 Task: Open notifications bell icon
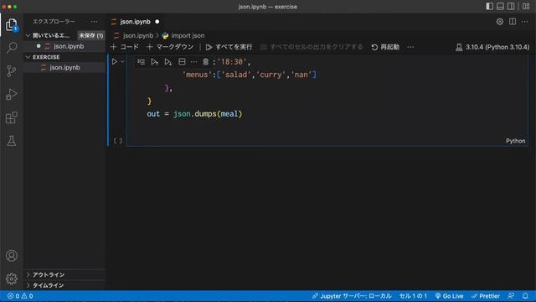click(525, 296)
